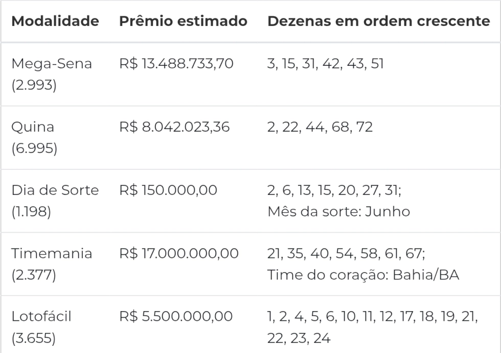
Task: Click the text Mês da sorte: Junho
Action: tap(338, 211)
